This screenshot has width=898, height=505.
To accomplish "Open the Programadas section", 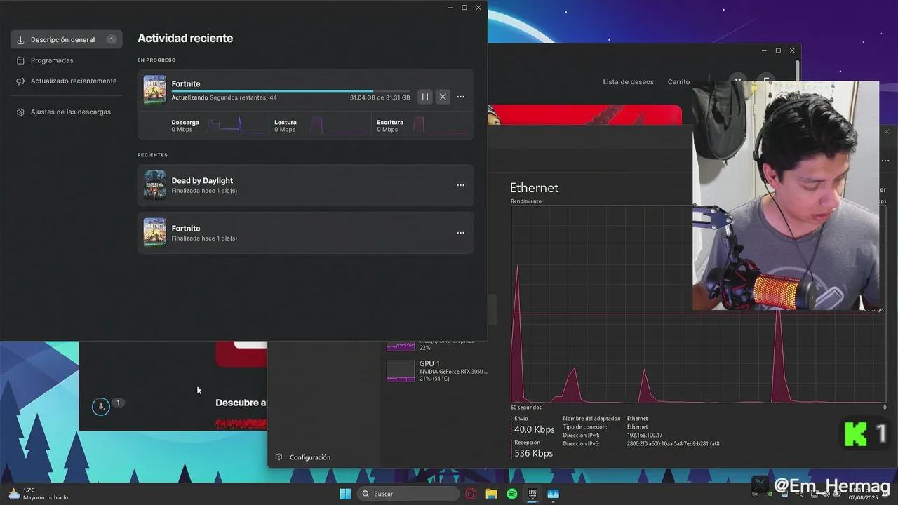I will click(x=52, y=60).
